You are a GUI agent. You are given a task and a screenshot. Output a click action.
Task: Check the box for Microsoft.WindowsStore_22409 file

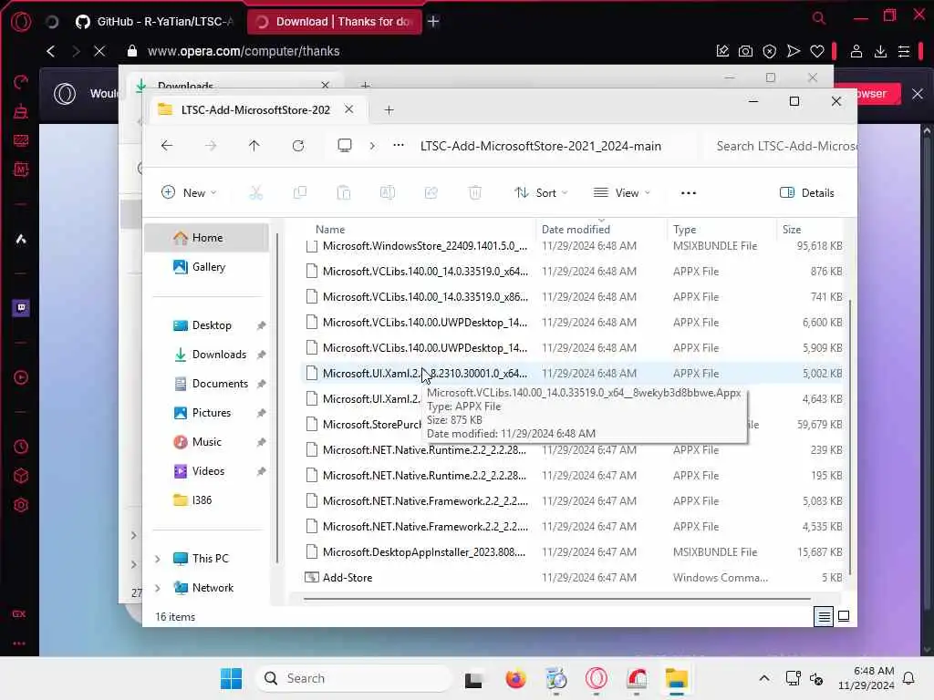(x=312, y=246)
